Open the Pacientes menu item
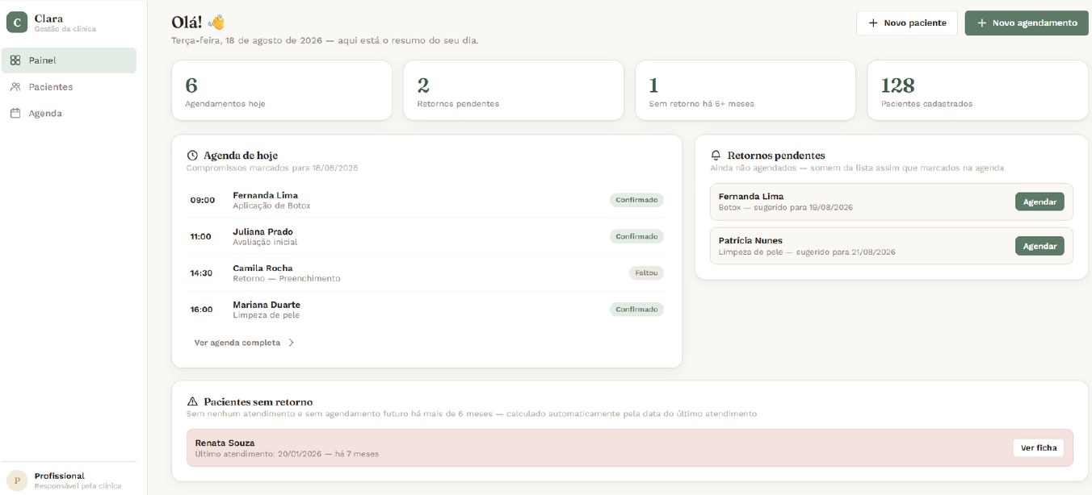 pyautogui.click(x=69, y=87)
